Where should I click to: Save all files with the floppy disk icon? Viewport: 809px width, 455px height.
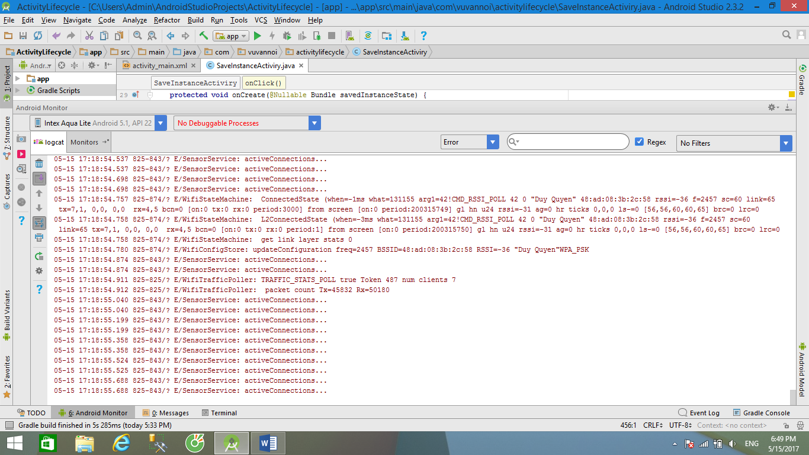point(23,36)
